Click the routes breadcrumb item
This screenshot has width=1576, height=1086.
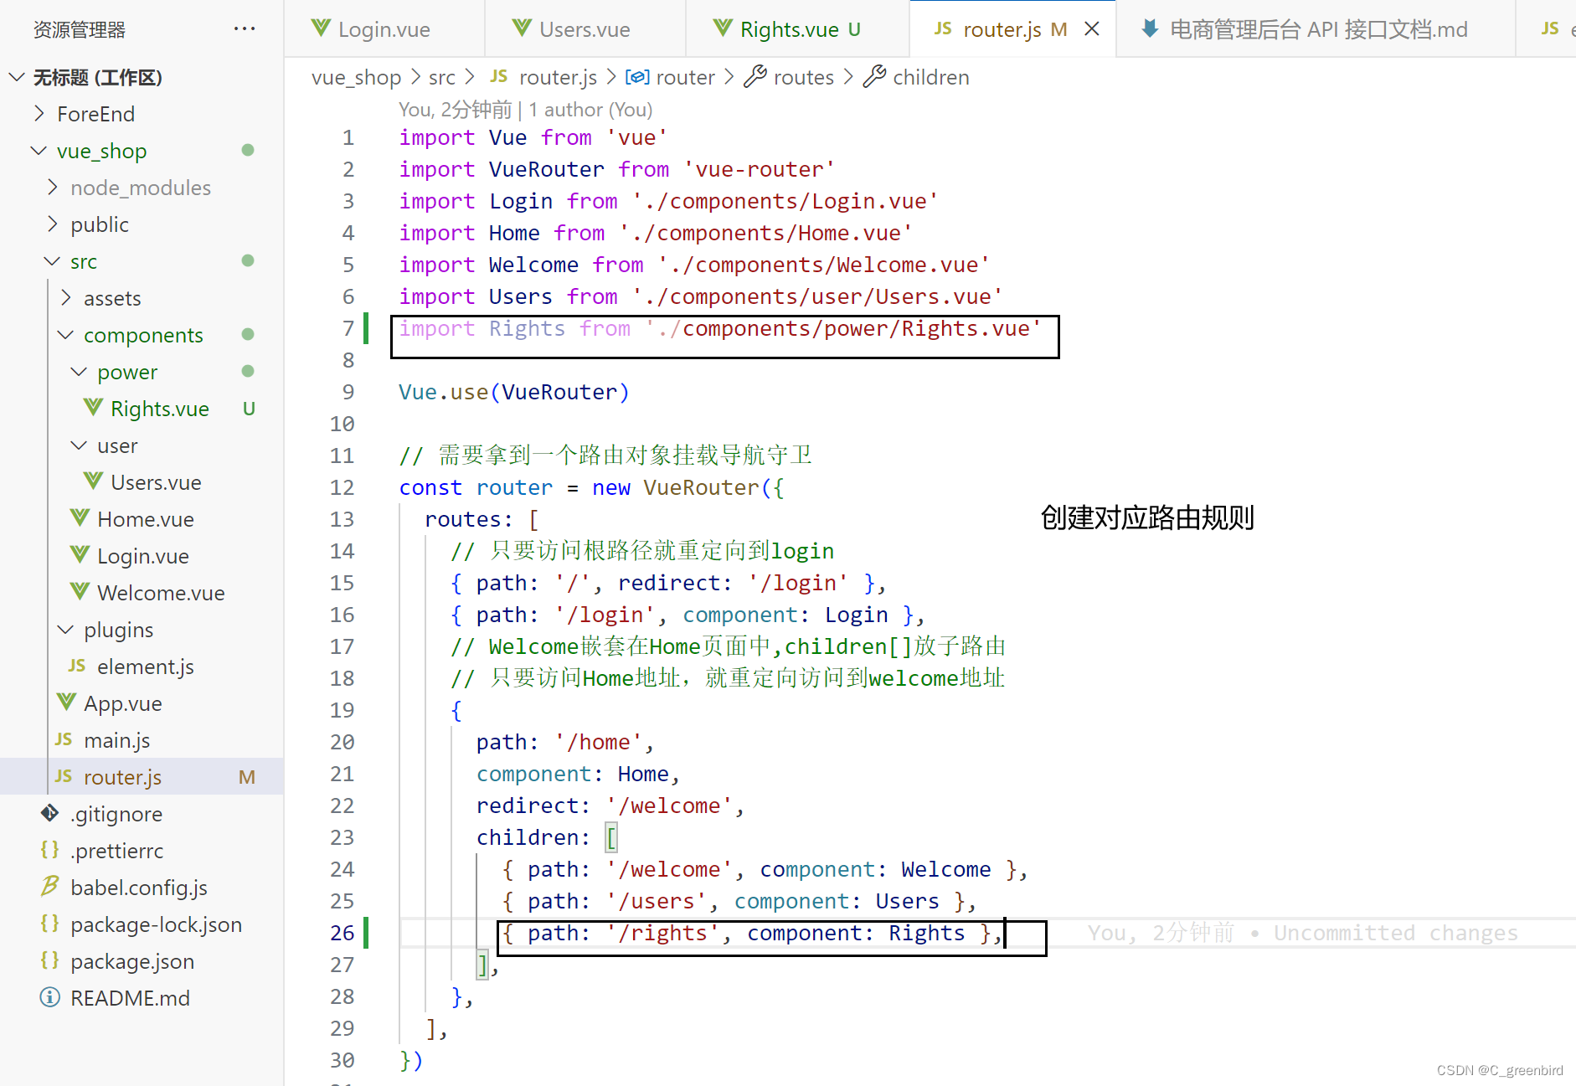pyautogui.click(x=803, y=78)
